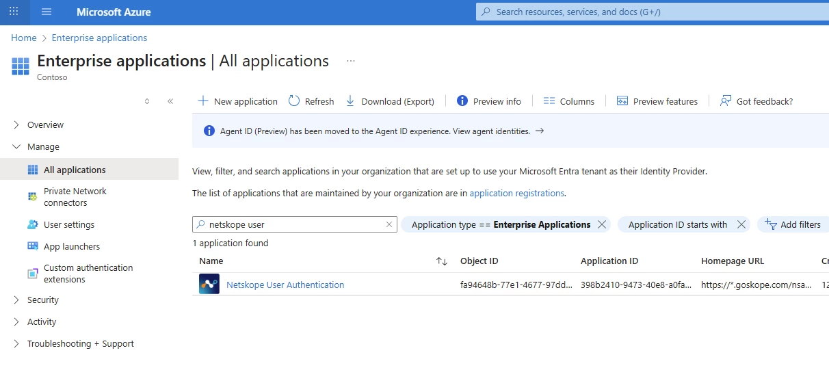The width and height of the screenshot is (829, 383).
Task: Click the up-down sort arrows in sidebar header
Action: point(147,101)
